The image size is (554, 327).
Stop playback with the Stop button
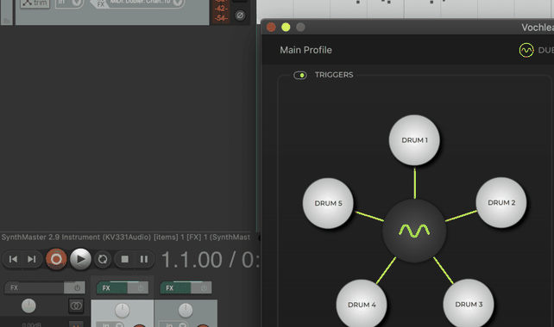124,259
